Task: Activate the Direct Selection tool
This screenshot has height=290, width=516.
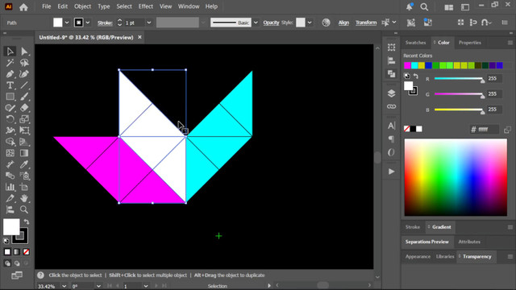Action: tap(24, 52)
